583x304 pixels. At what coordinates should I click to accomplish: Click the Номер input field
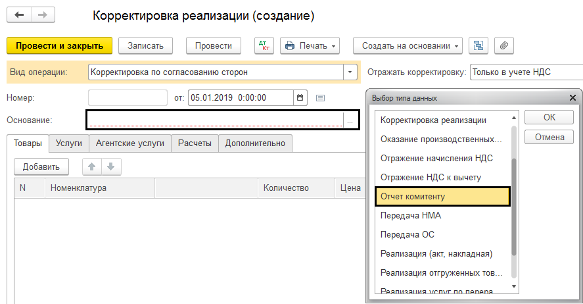point(128,97)
